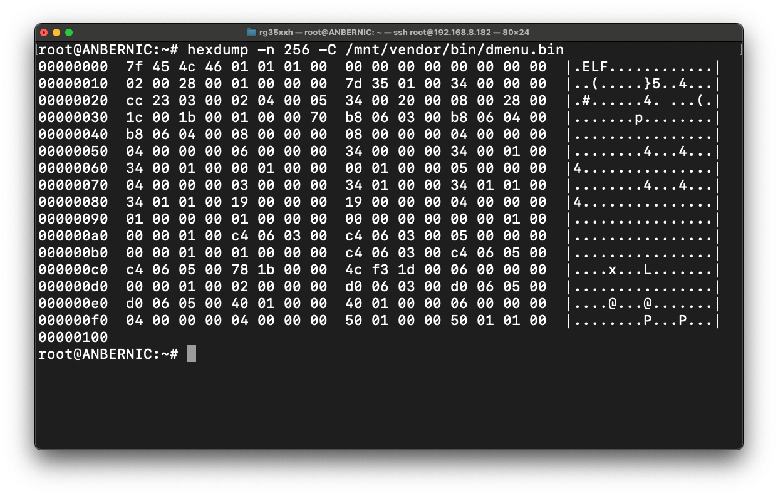The width and height of the screenshot is (778, 496).
Task: Click the red close window button
Action: [x=44, y=33]
